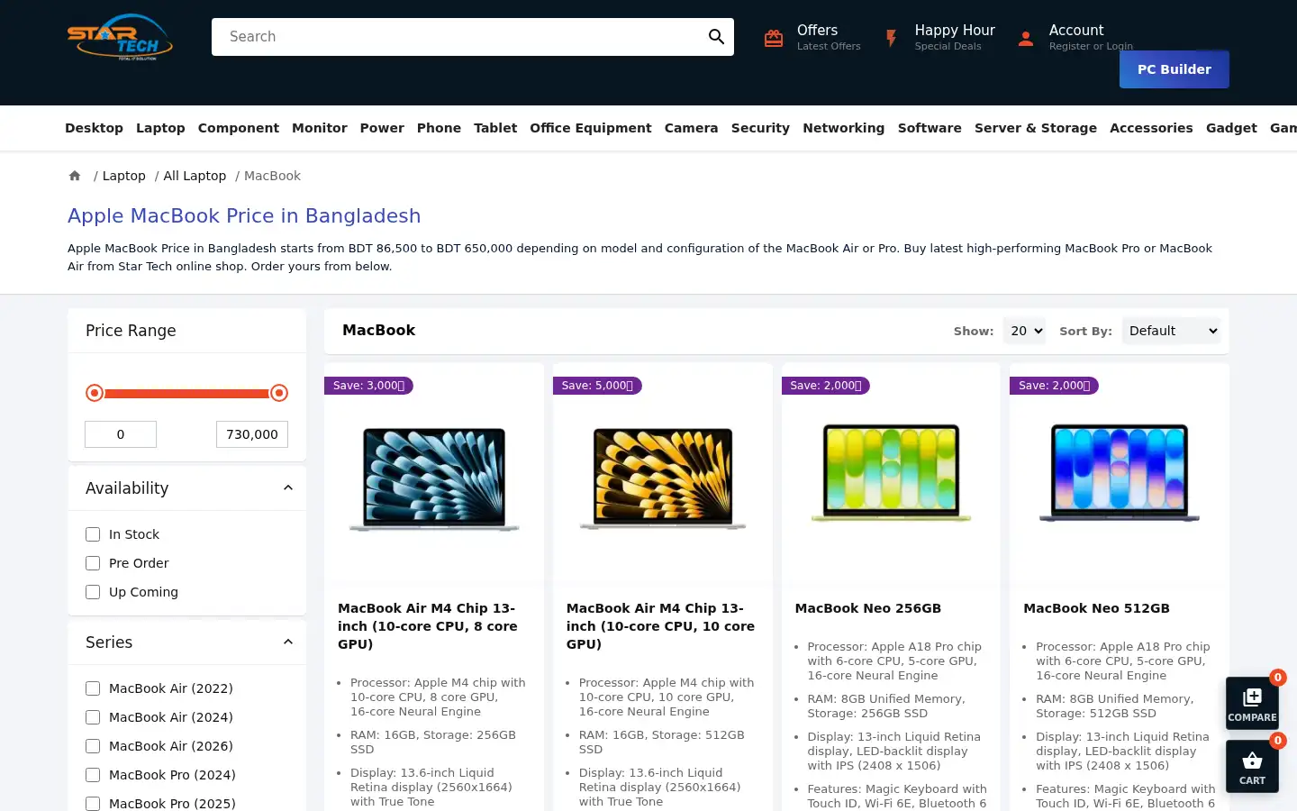Tick the Up Coming checkbox

click(93, 592)
